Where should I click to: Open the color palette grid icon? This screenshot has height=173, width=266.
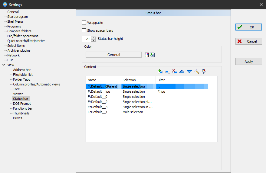click(147, 55)
